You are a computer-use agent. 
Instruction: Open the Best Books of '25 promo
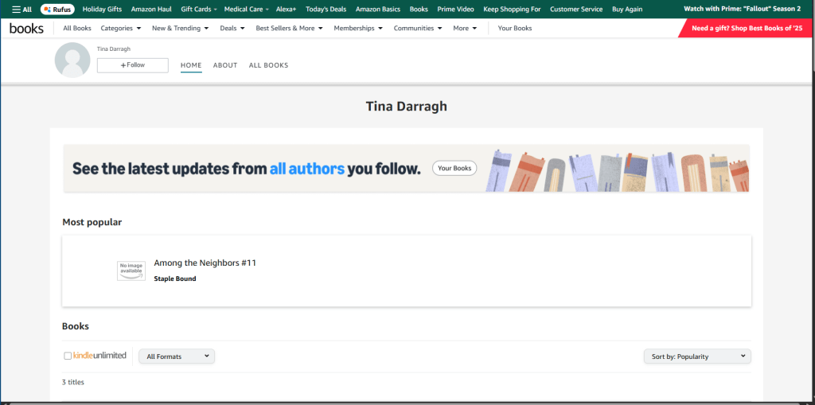[x=746, y=29]
